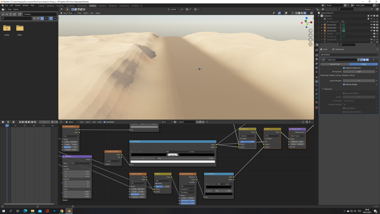The width and height of the screenshot is (380, 214).
Task: Hide Camera.001 with its eye icon
Action: [x=371, y=25]
